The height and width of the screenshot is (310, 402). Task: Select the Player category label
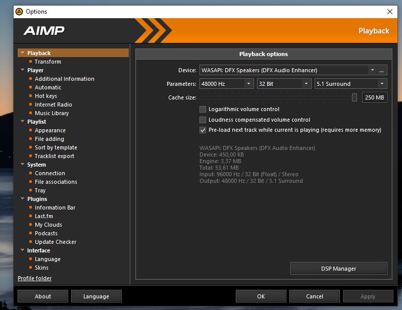point(35,70)
